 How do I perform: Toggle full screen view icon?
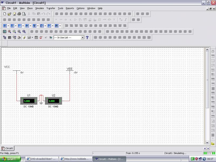tap(5, 32)
